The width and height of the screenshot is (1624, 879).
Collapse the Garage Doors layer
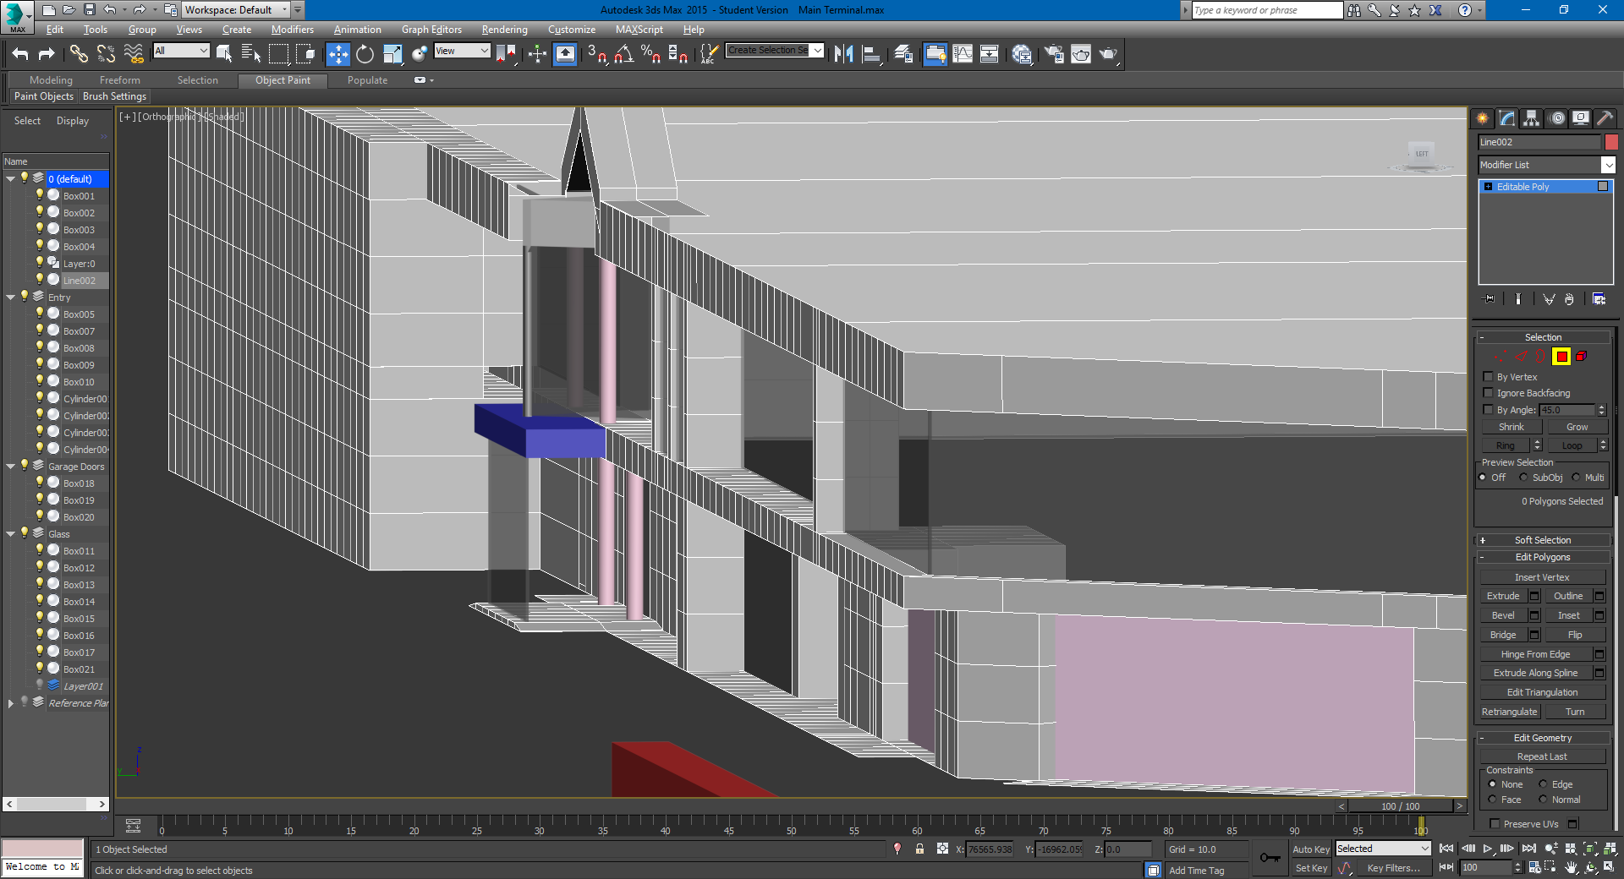[10, 467]
